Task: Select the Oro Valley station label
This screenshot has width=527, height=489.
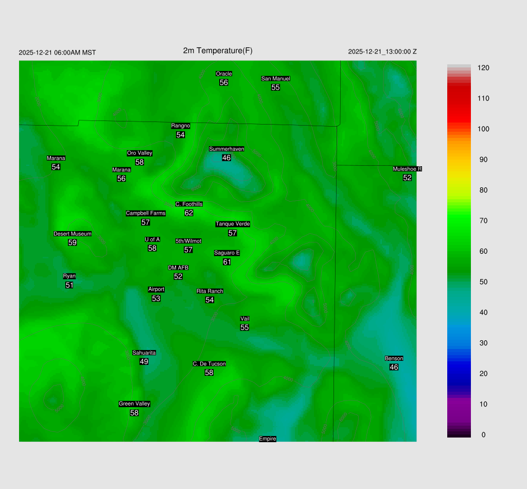Action: [x=139, y=153]
